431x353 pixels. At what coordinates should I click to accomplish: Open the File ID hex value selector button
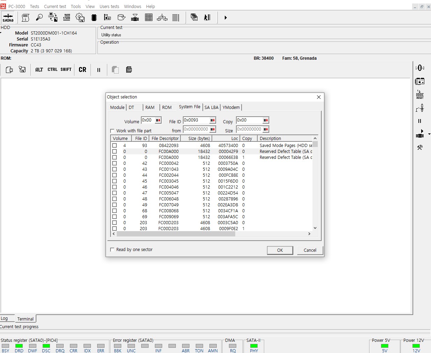[x=213, y=120]
